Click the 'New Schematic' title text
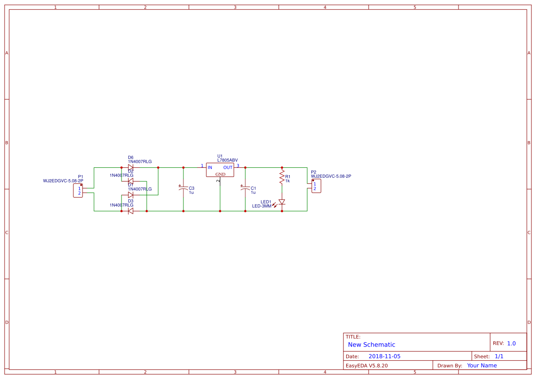 pos(371,345)
